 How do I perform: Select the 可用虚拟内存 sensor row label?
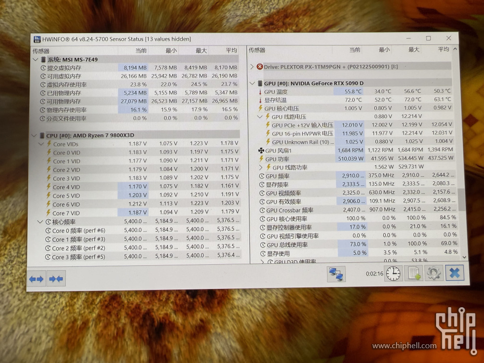coord(64,76)
